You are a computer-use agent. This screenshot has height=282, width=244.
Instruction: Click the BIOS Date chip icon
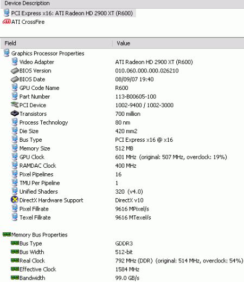15,79
